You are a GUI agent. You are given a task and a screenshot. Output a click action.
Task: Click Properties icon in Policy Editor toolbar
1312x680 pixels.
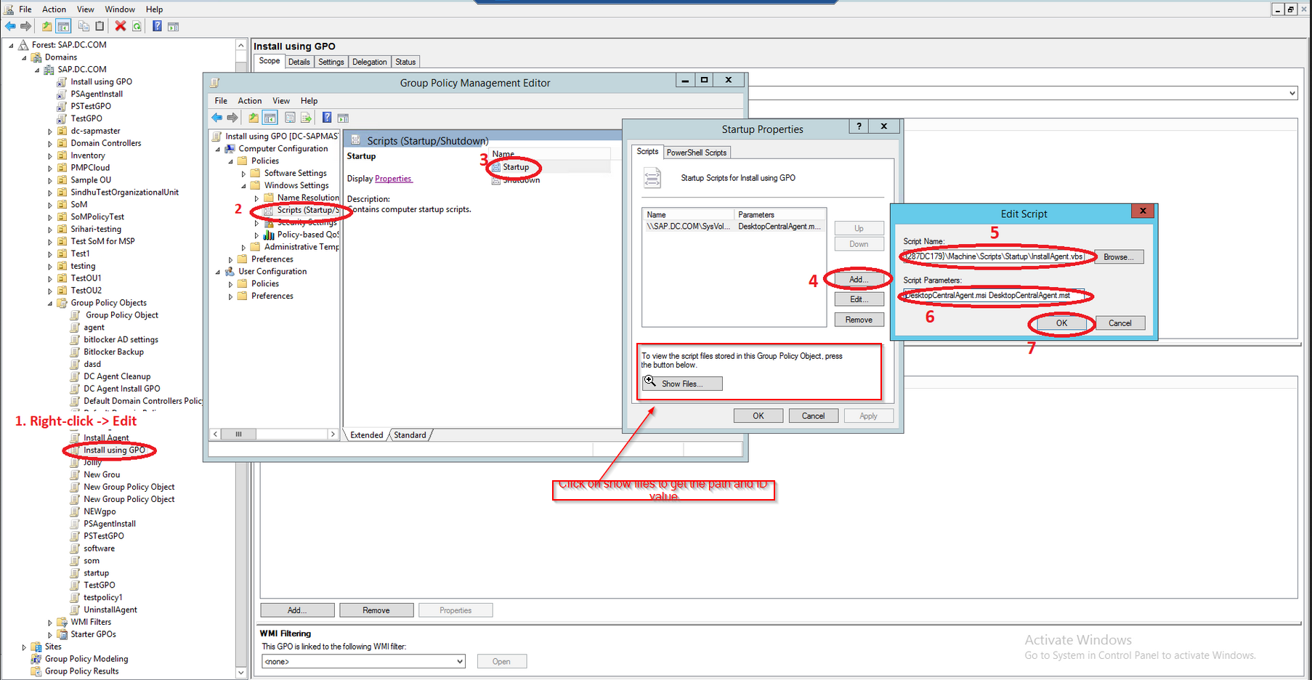(290, 118)
